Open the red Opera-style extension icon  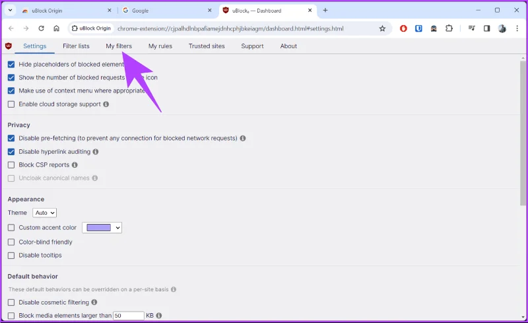coord(403,28)
